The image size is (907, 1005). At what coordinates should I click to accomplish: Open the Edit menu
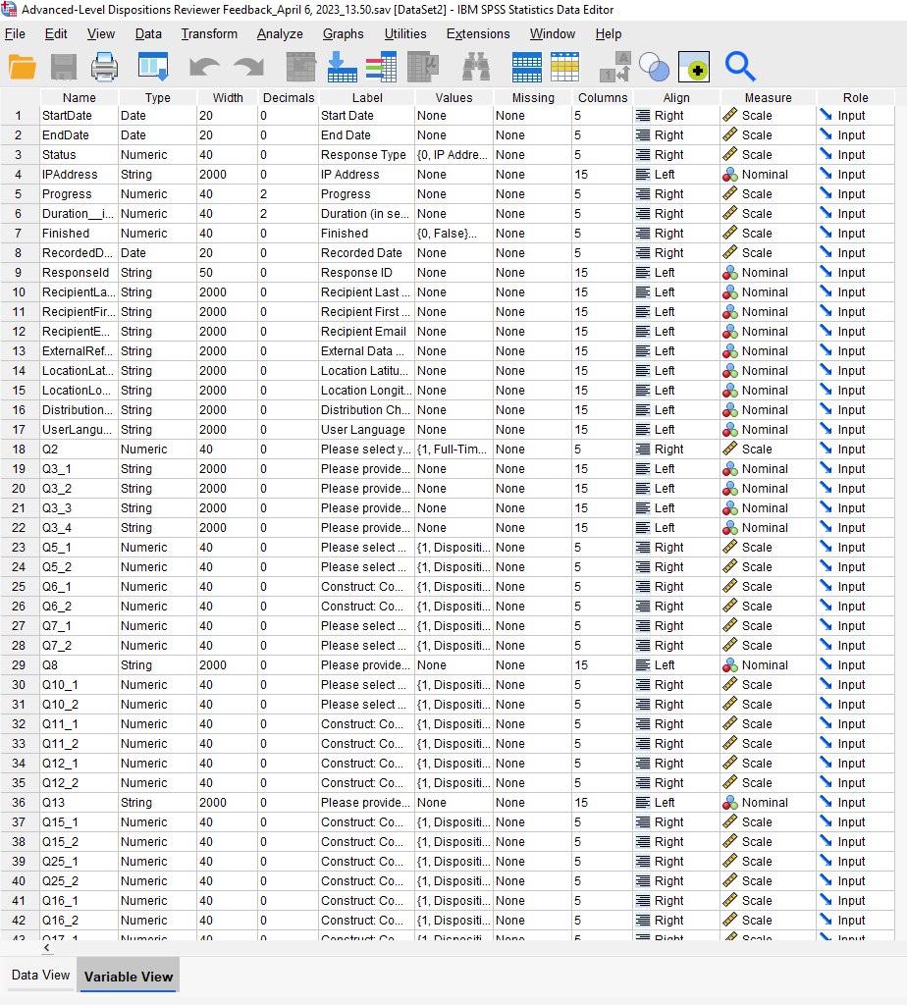point(56,34)
